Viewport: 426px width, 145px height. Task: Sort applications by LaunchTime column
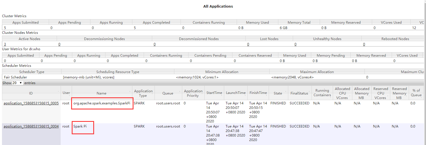point(236,93)
